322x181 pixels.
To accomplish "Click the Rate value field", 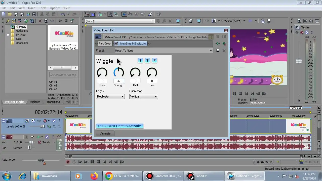I will coord(102,81).
